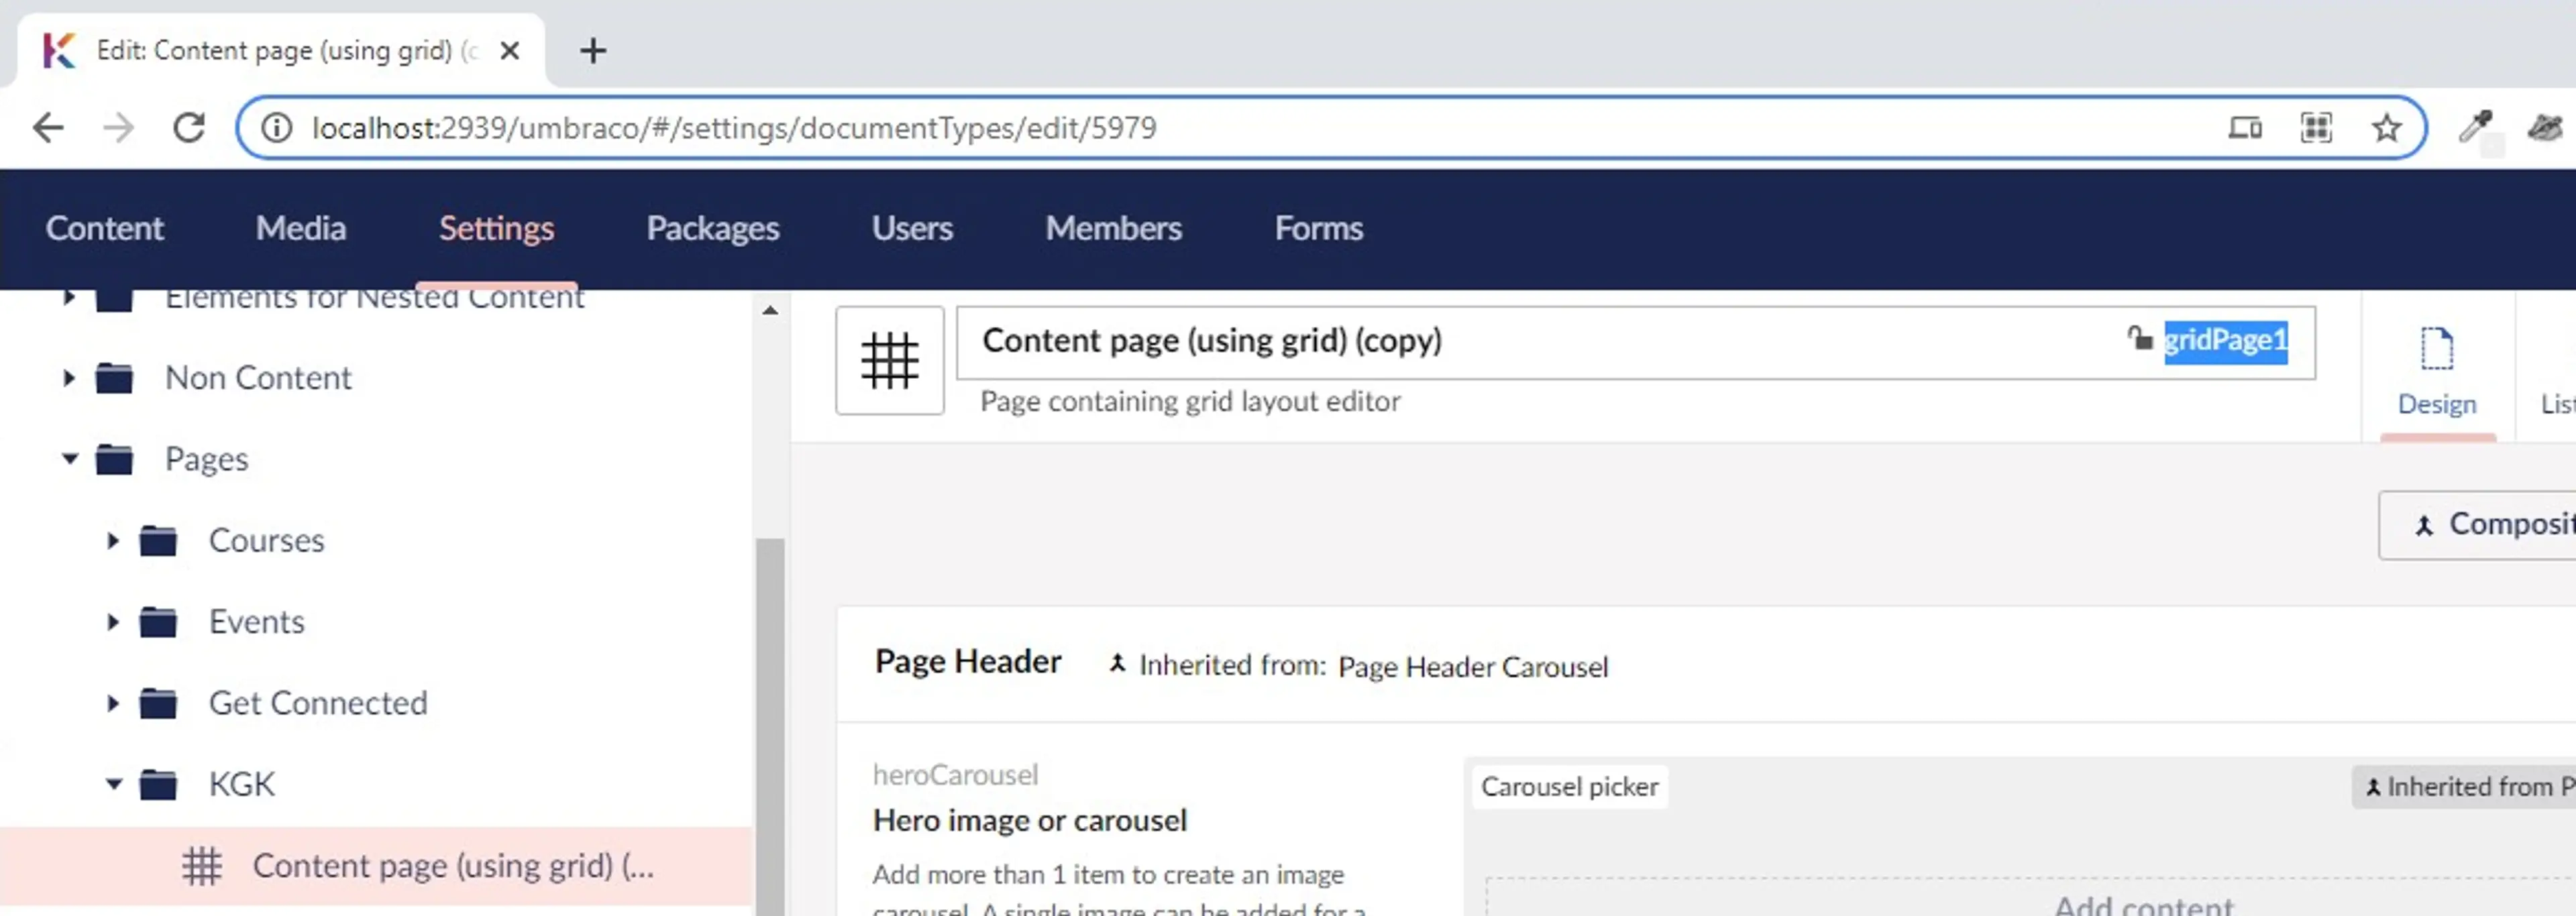The image size is (2576, 916).
Task: Select Content page (using grid) tree item
Action: tap(452, 866)
